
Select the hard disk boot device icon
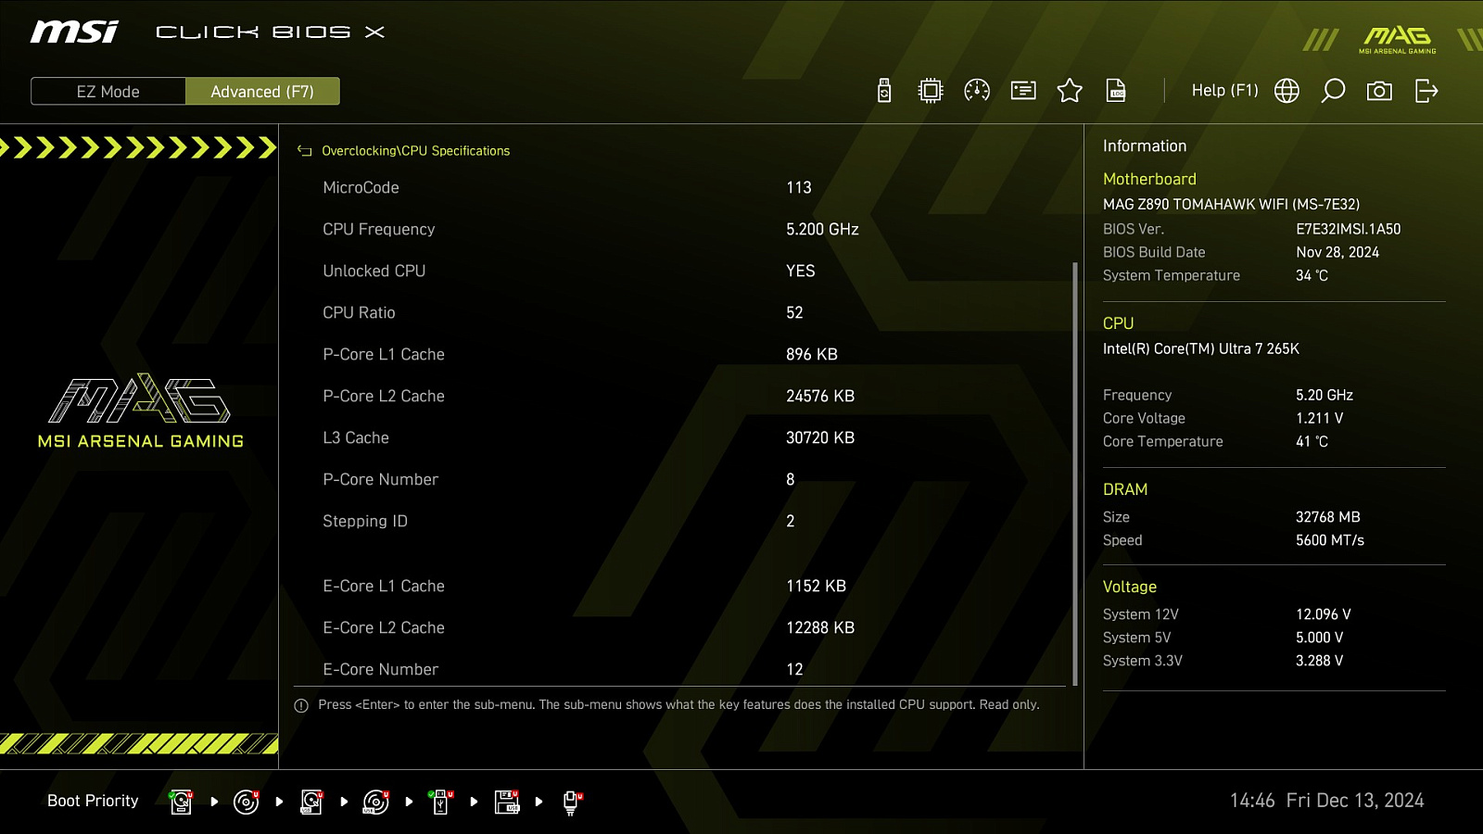tap(181, 802)
